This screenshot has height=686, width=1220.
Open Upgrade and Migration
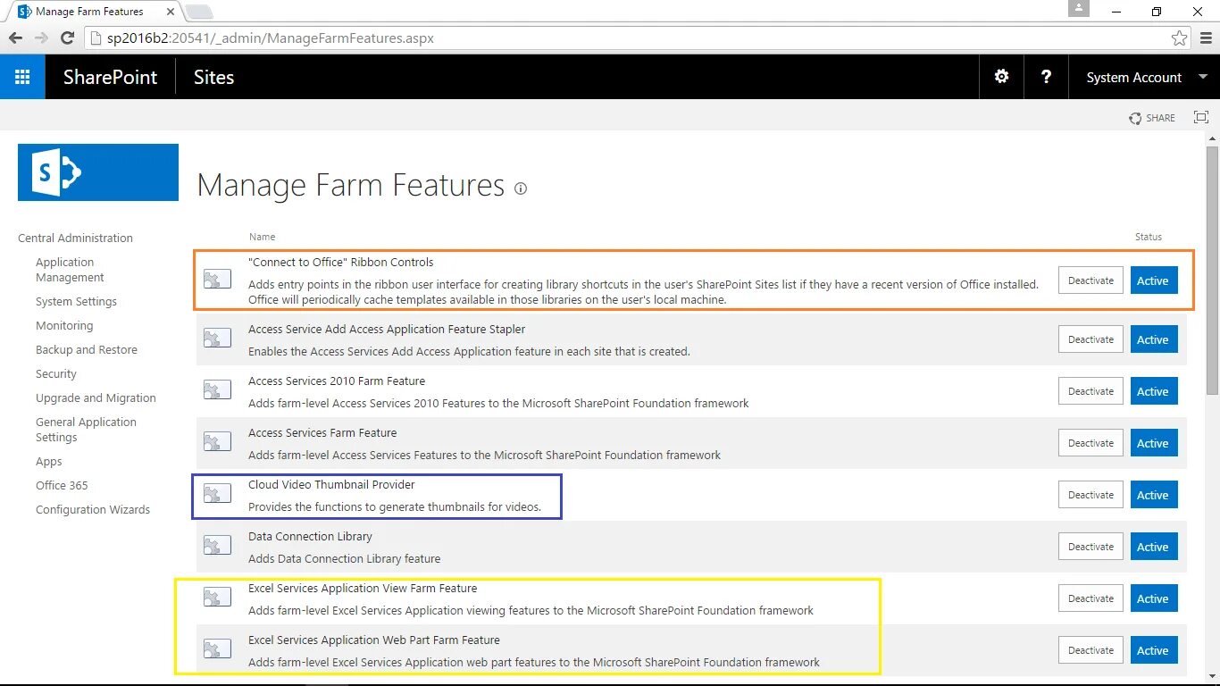96,398
